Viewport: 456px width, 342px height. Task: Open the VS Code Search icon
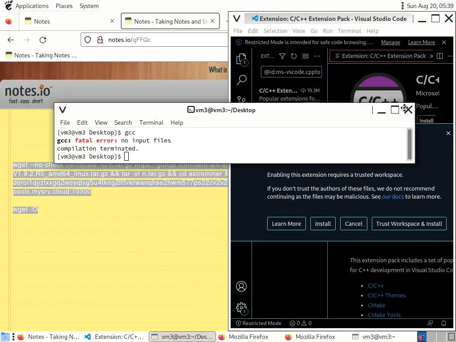(x=242, y=80)
